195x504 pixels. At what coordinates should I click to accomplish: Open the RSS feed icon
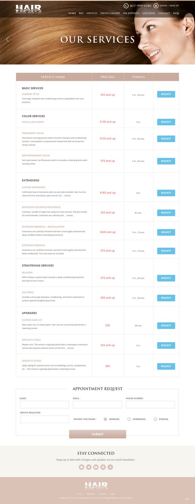tap(110, 467)
